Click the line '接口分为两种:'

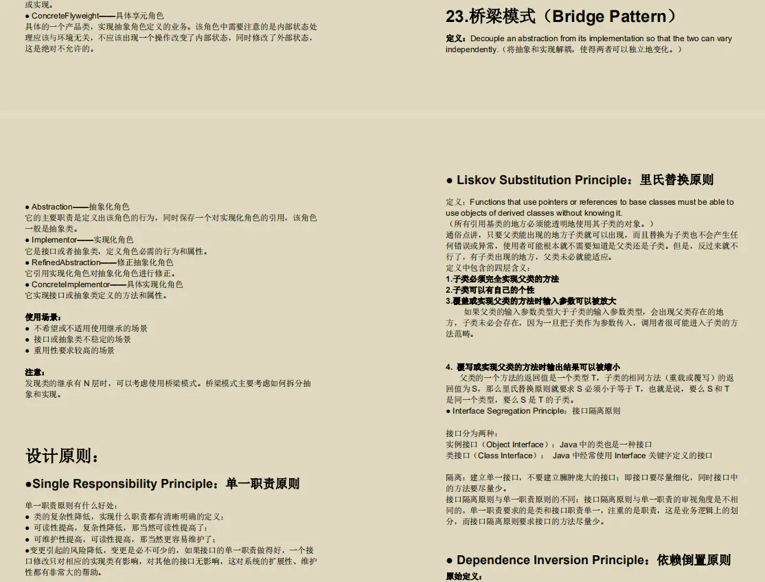[472, 433]
